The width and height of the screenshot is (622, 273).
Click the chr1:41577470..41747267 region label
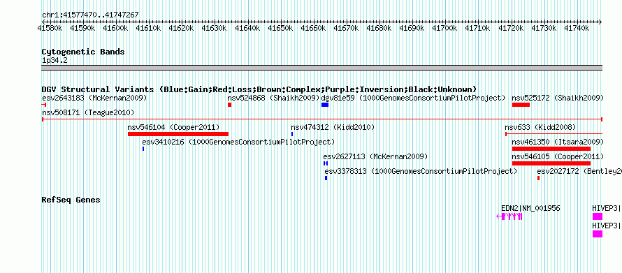90,15
